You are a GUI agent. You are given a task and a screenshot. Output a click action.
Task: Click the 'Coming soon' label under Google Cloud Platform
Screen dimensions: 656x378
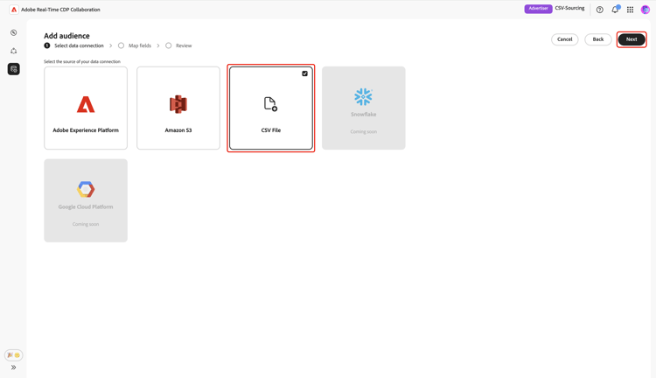point(86,224)
